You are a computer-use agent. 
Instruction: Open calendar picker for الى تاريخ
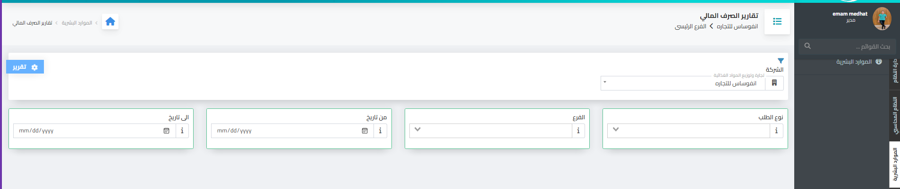166,131
